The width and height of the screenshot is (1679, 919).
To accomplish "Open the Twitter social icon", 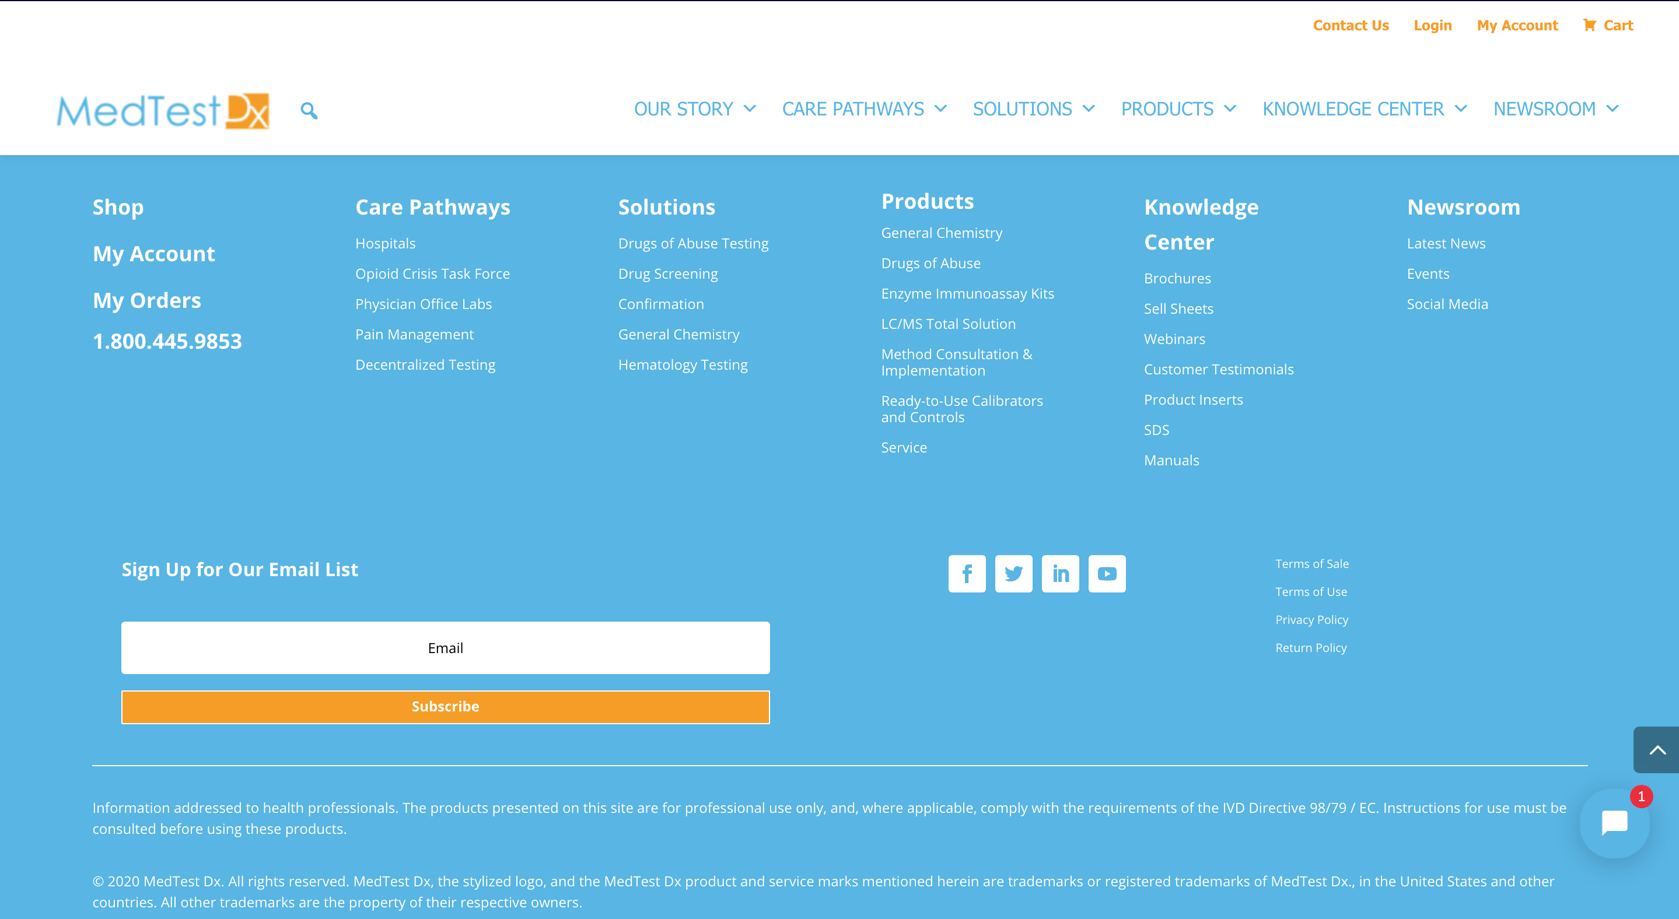I will 1013,574.
